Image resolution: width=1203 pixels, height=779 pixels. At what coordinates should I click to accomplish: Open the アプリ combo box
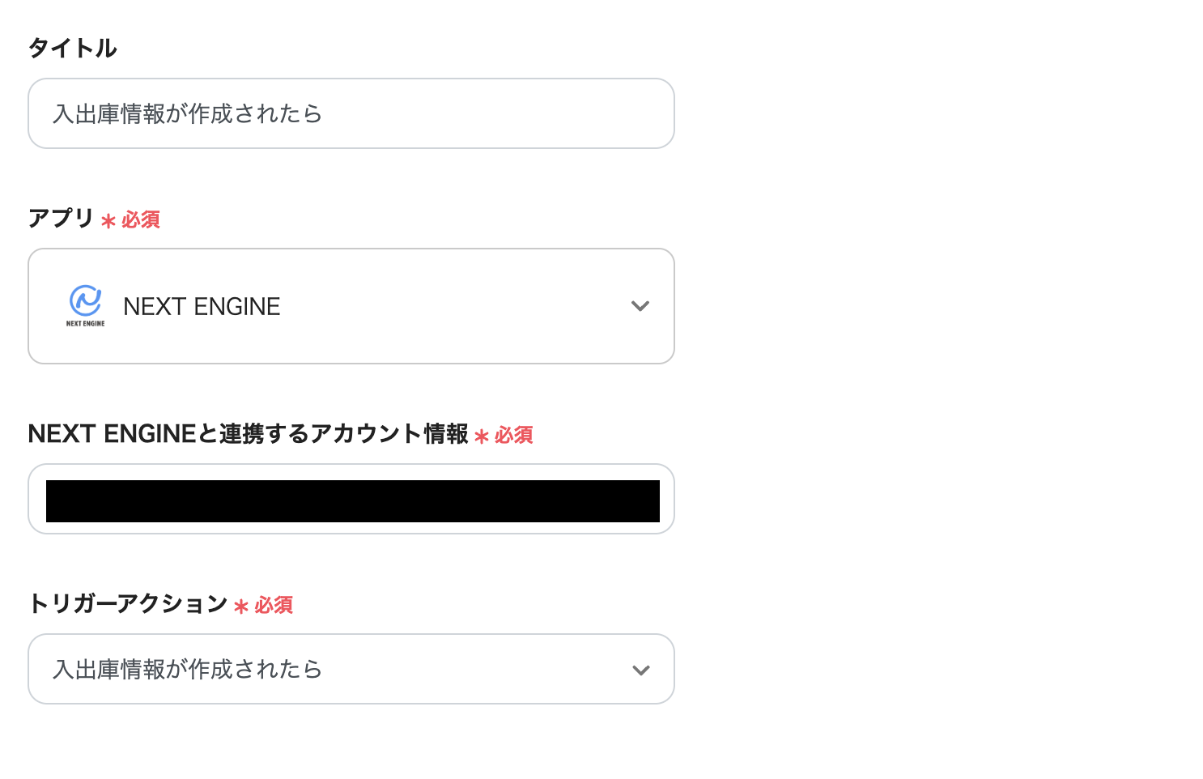pos(351,306)
